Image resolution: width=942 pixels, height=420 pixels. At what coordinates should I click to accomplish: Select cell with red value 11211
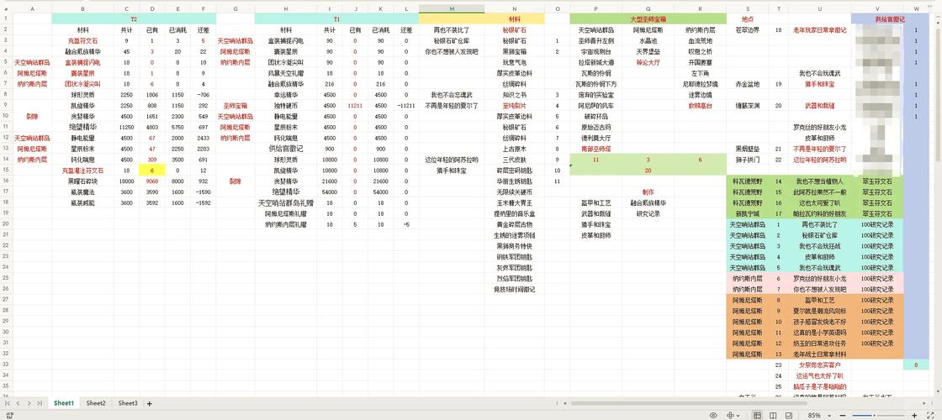tap(356, 106)
